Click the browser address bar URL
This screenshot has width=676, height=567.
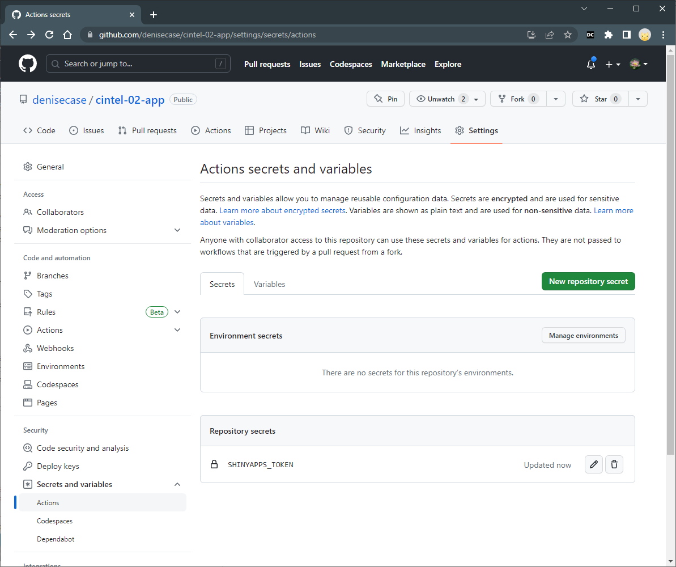click(x=207, y=35)
